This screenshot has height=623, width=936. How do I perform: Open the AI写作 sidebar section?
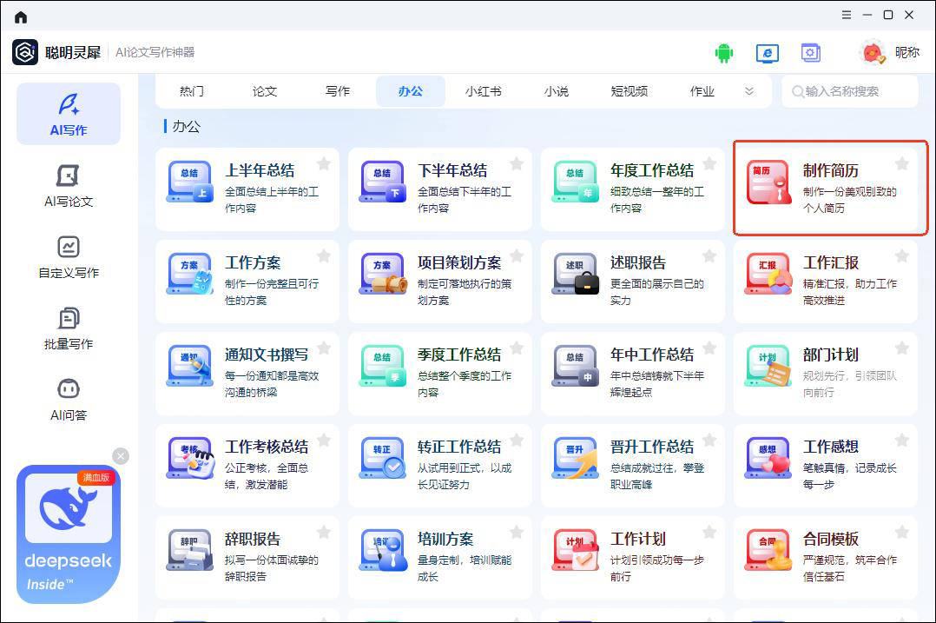(x=69, y=114)
